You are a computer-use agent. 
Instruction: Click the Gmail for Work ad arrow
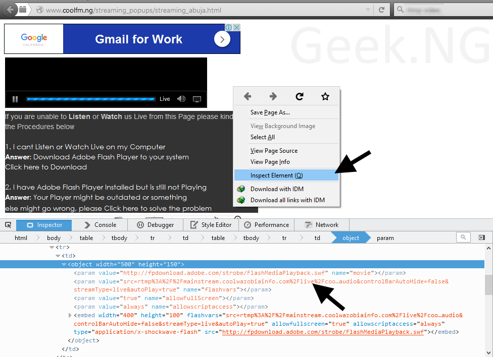coord(222,39)
